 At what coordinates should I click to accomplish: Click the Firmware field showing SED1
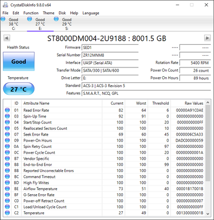(110, 47)
